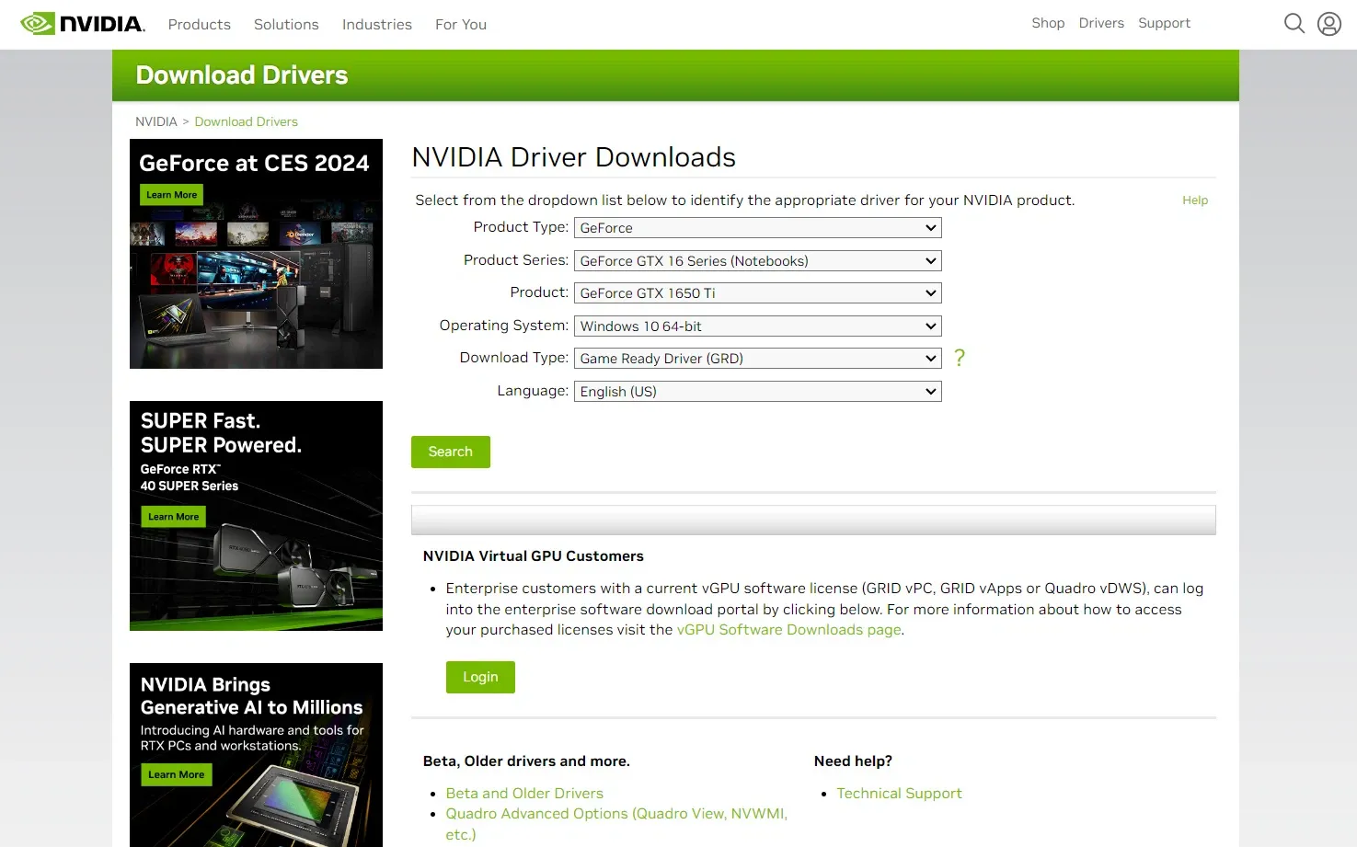Click Learn More on SUPER Fast banner
This screenshot has width=1357, height=847.
pos(173,517)
